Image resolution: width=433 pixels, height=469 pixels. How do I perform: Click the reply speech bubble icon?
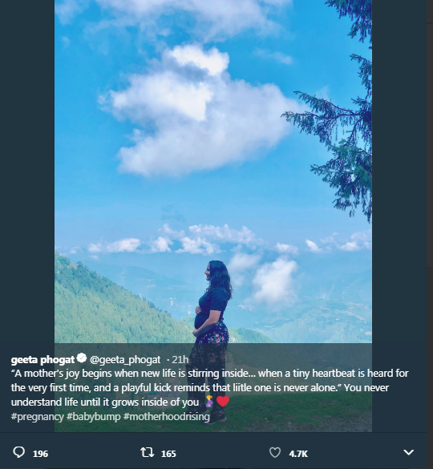point(19,452)
